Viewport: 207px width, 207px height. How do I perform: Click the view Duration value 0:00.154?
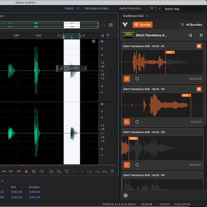tap(35, 197)
